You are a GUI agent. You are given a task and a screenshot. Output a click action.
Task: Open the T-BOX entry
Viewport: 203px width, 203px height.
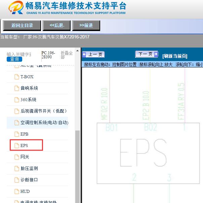[27, 77]
